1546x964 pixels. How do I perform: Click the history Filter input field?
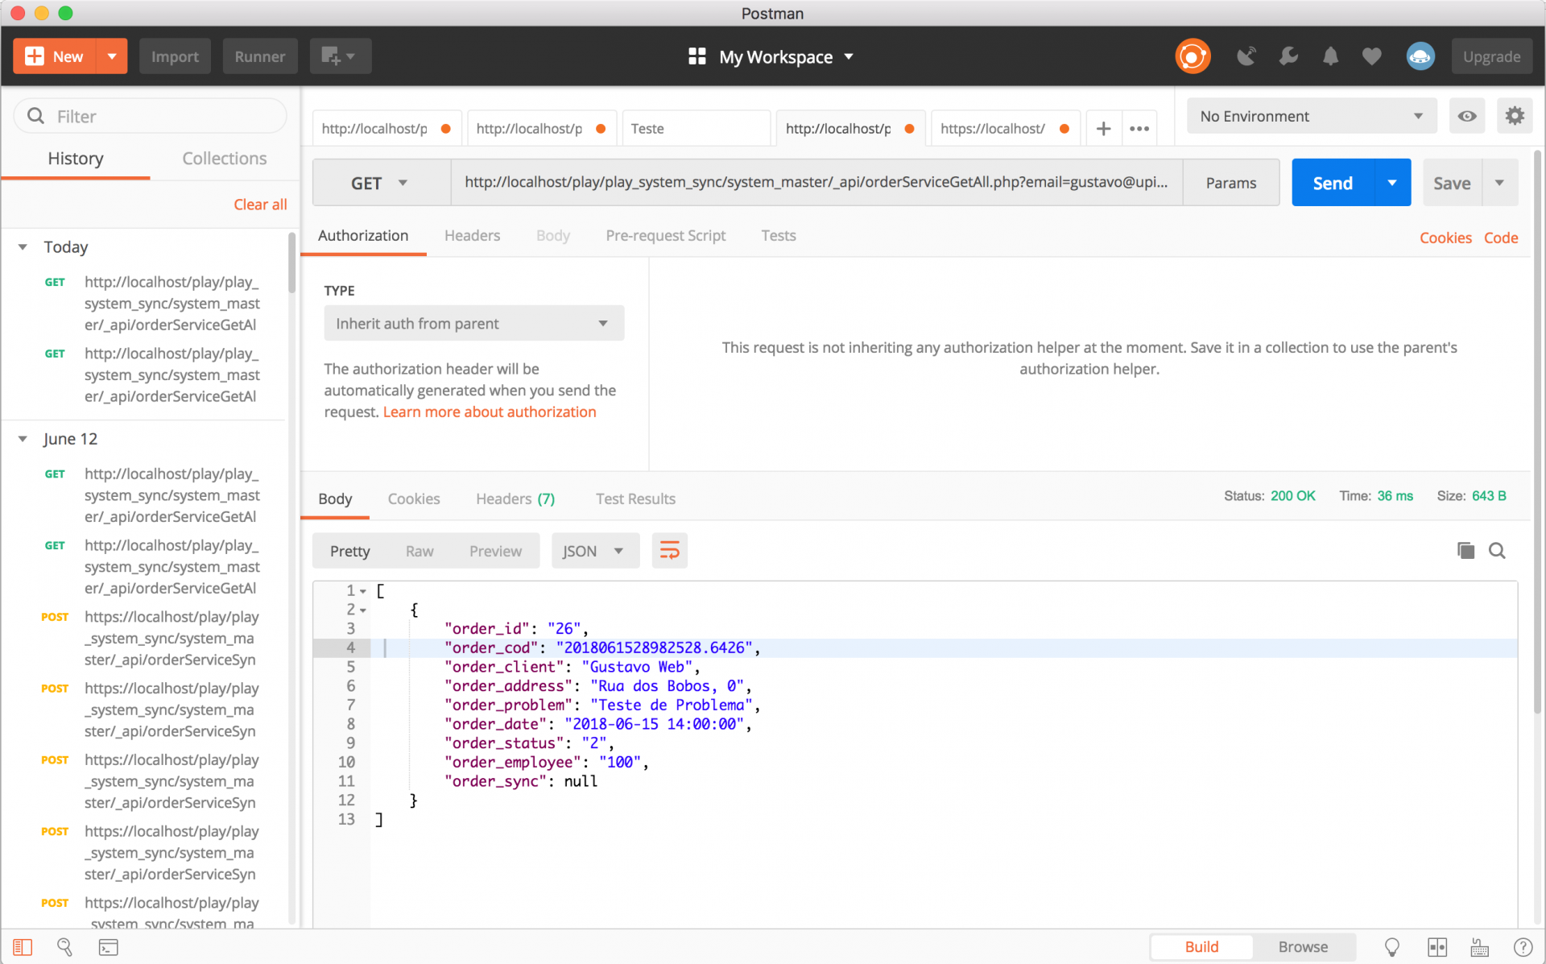coord(151,116)
